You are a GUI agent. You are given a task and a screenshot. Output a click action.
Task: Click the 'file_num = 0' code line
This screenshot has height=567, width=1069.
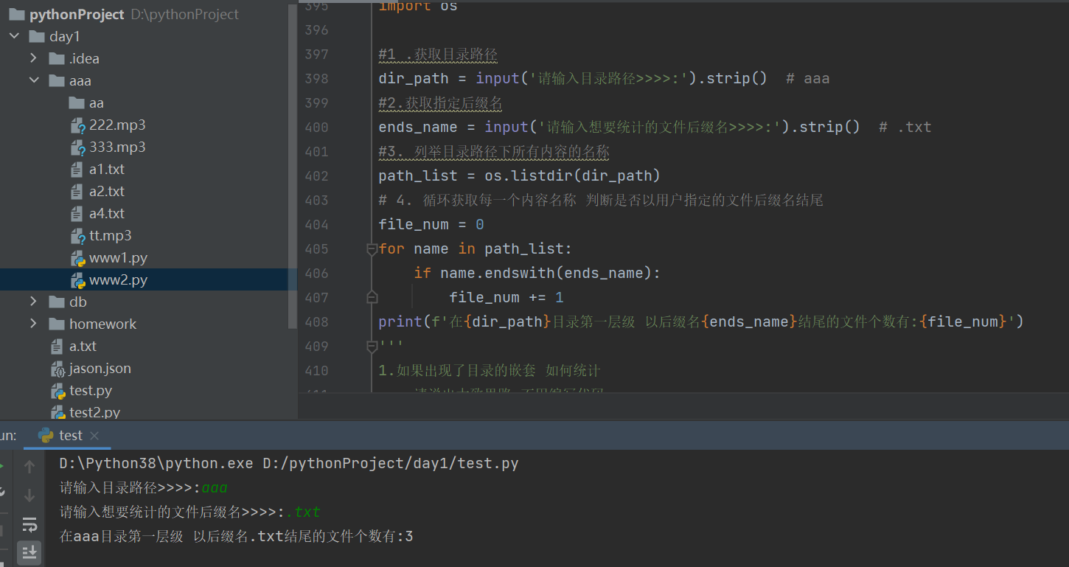click(431, 225)
